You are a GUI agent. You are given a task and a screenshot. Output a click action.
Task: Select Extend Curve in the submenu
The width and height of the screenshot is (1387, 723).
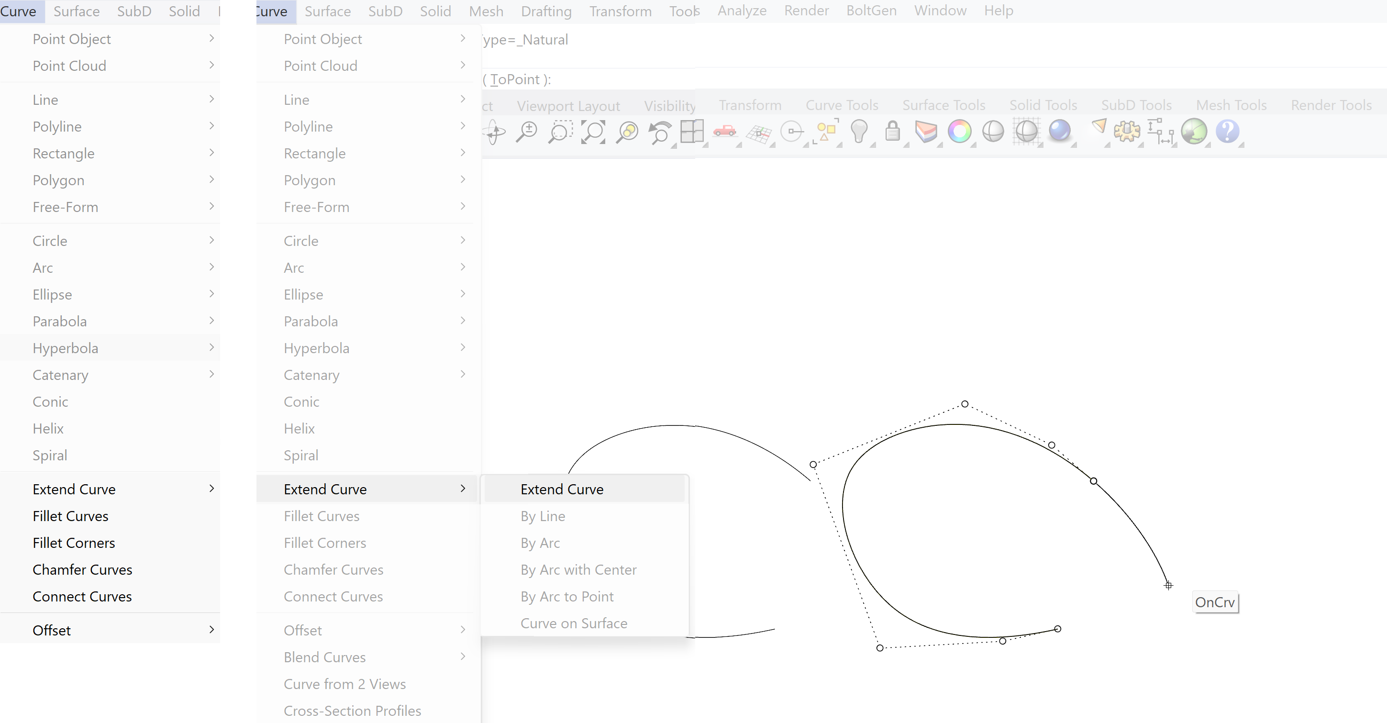click(584, 489)
